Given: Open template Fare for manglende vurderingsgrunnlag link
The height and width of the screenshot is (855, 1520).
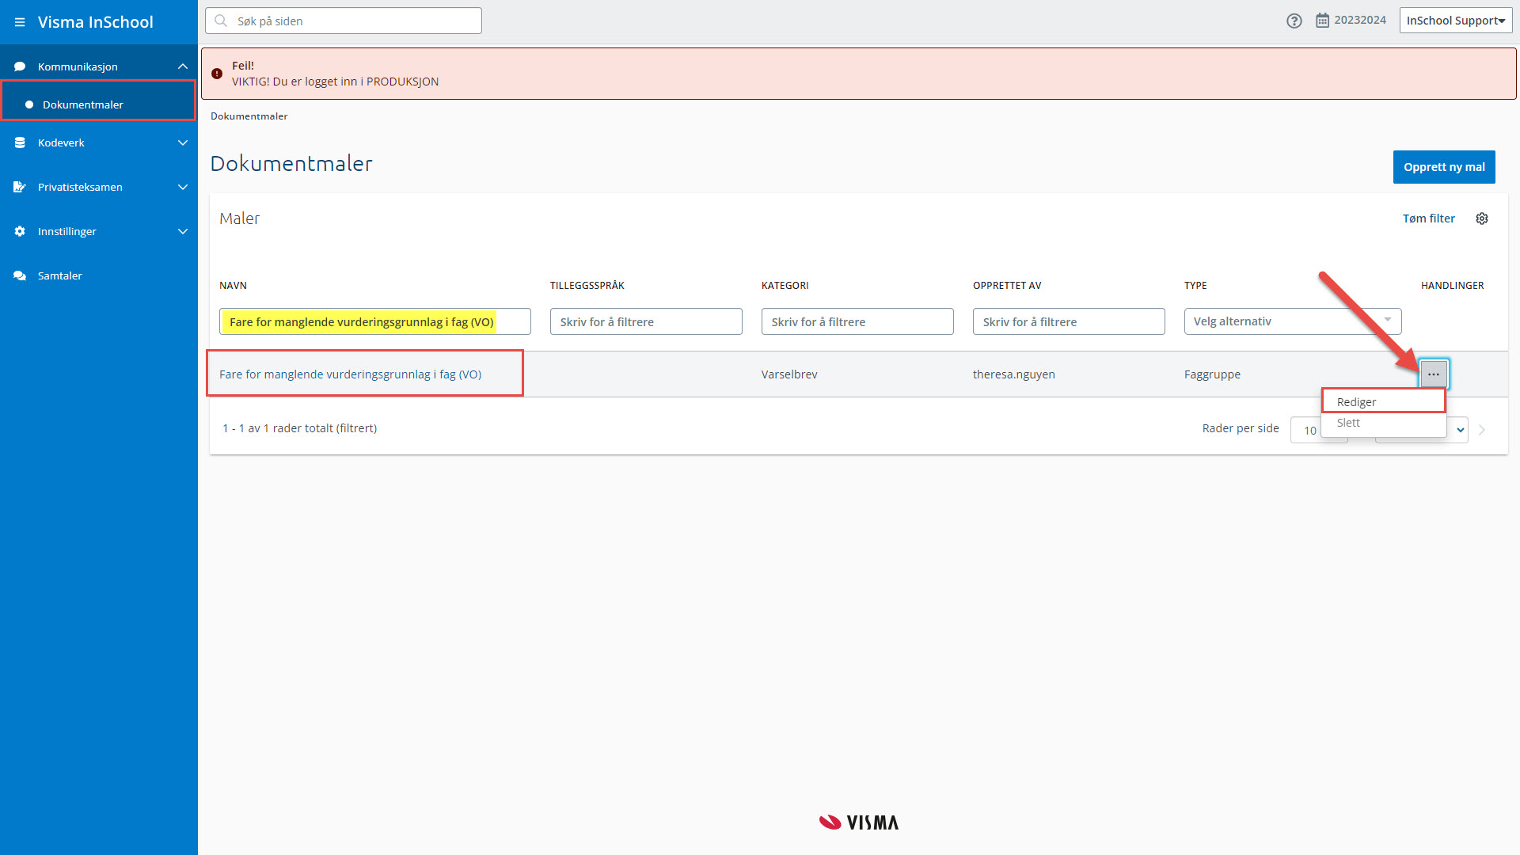Looking at the screenshot, I should click(350, 374).
